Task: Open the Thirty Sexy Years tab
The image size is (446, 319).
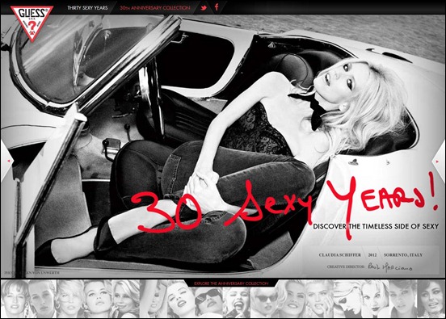Action: pos(87,8)
